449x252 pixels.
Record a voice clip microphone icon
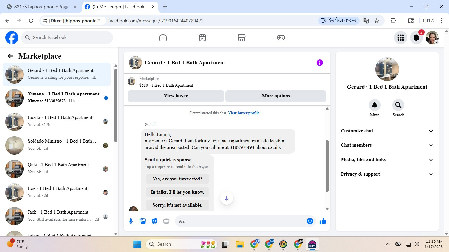(x=131, y=221)
